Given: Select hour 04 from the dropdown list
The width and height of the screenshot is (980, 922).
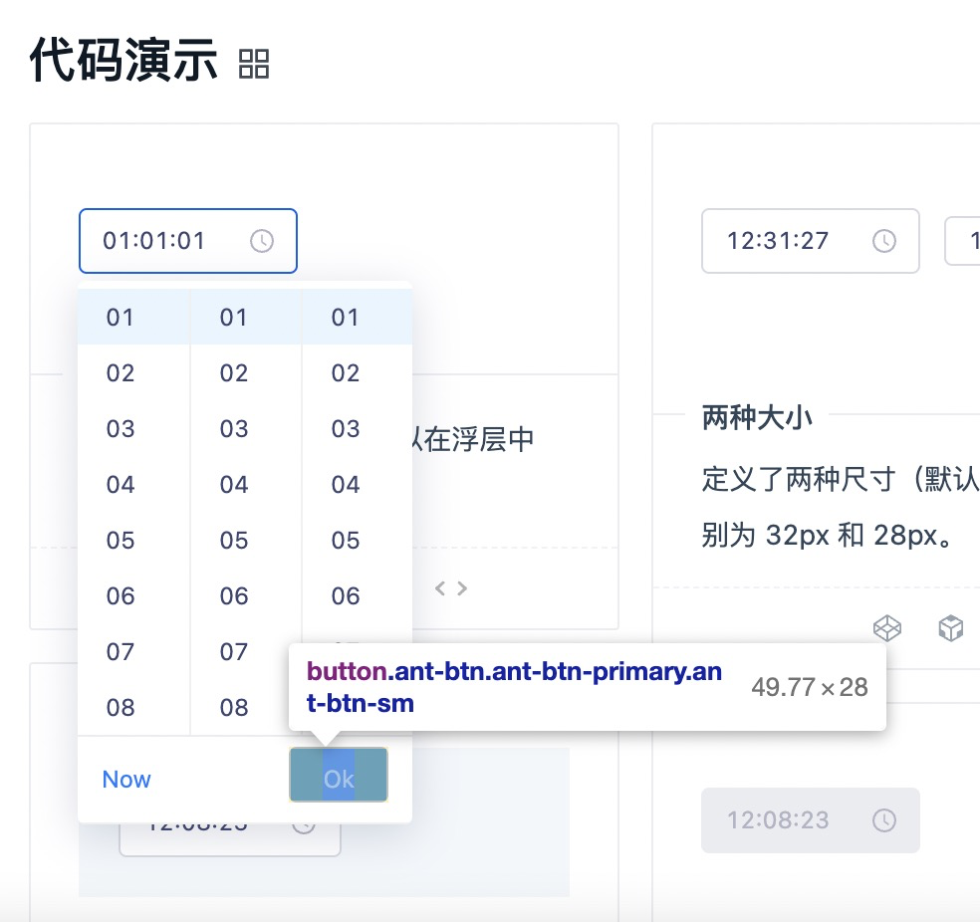Looking at the screenshot, I should click(x=120, y=484).
